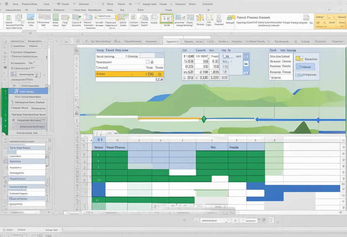Click the top icon of the vertical chart toolbar
347x237 pixels.
coord(76,52)
